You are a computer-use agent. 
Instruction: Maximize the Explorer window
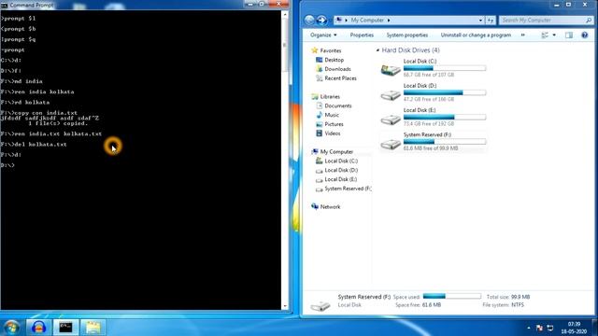569,5
